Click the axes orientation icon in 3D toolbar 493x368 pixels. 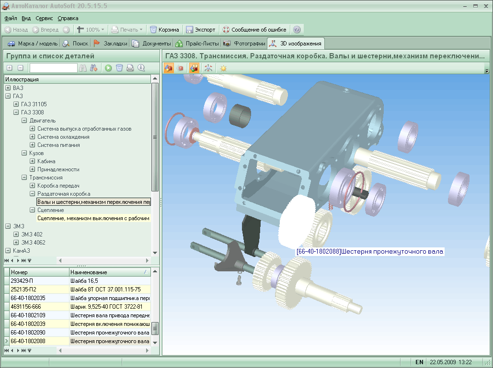[x=208, y=68]
